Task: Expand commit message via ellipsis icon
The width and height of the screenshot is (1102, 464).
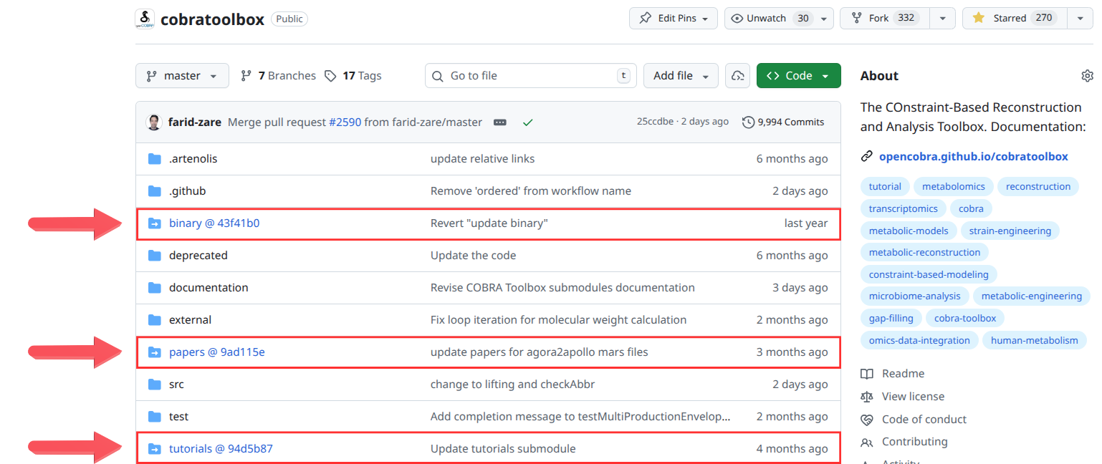Action: pyautogui.click(x=499, y=122)
